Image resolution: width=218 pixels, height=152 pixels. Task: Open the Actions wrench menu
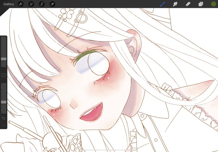click(x=21, y=4)
